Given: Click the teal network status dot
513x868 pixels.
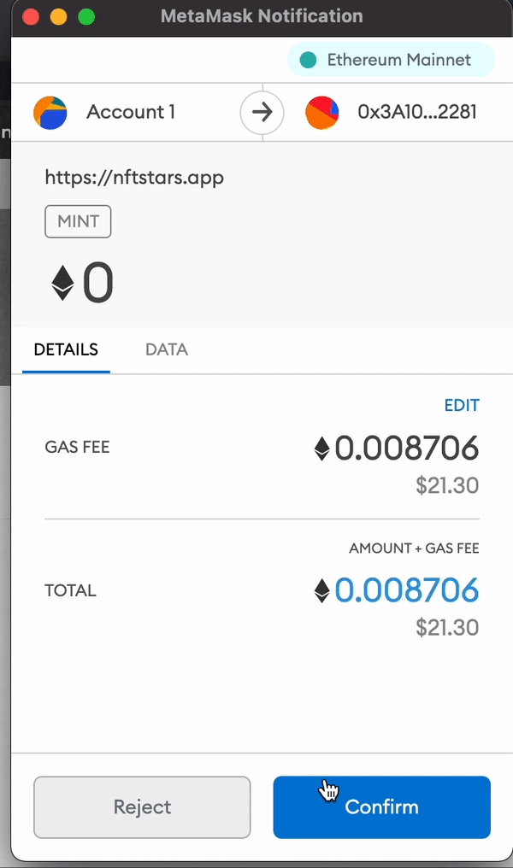Looking at the screenshot, I should 309,60.
